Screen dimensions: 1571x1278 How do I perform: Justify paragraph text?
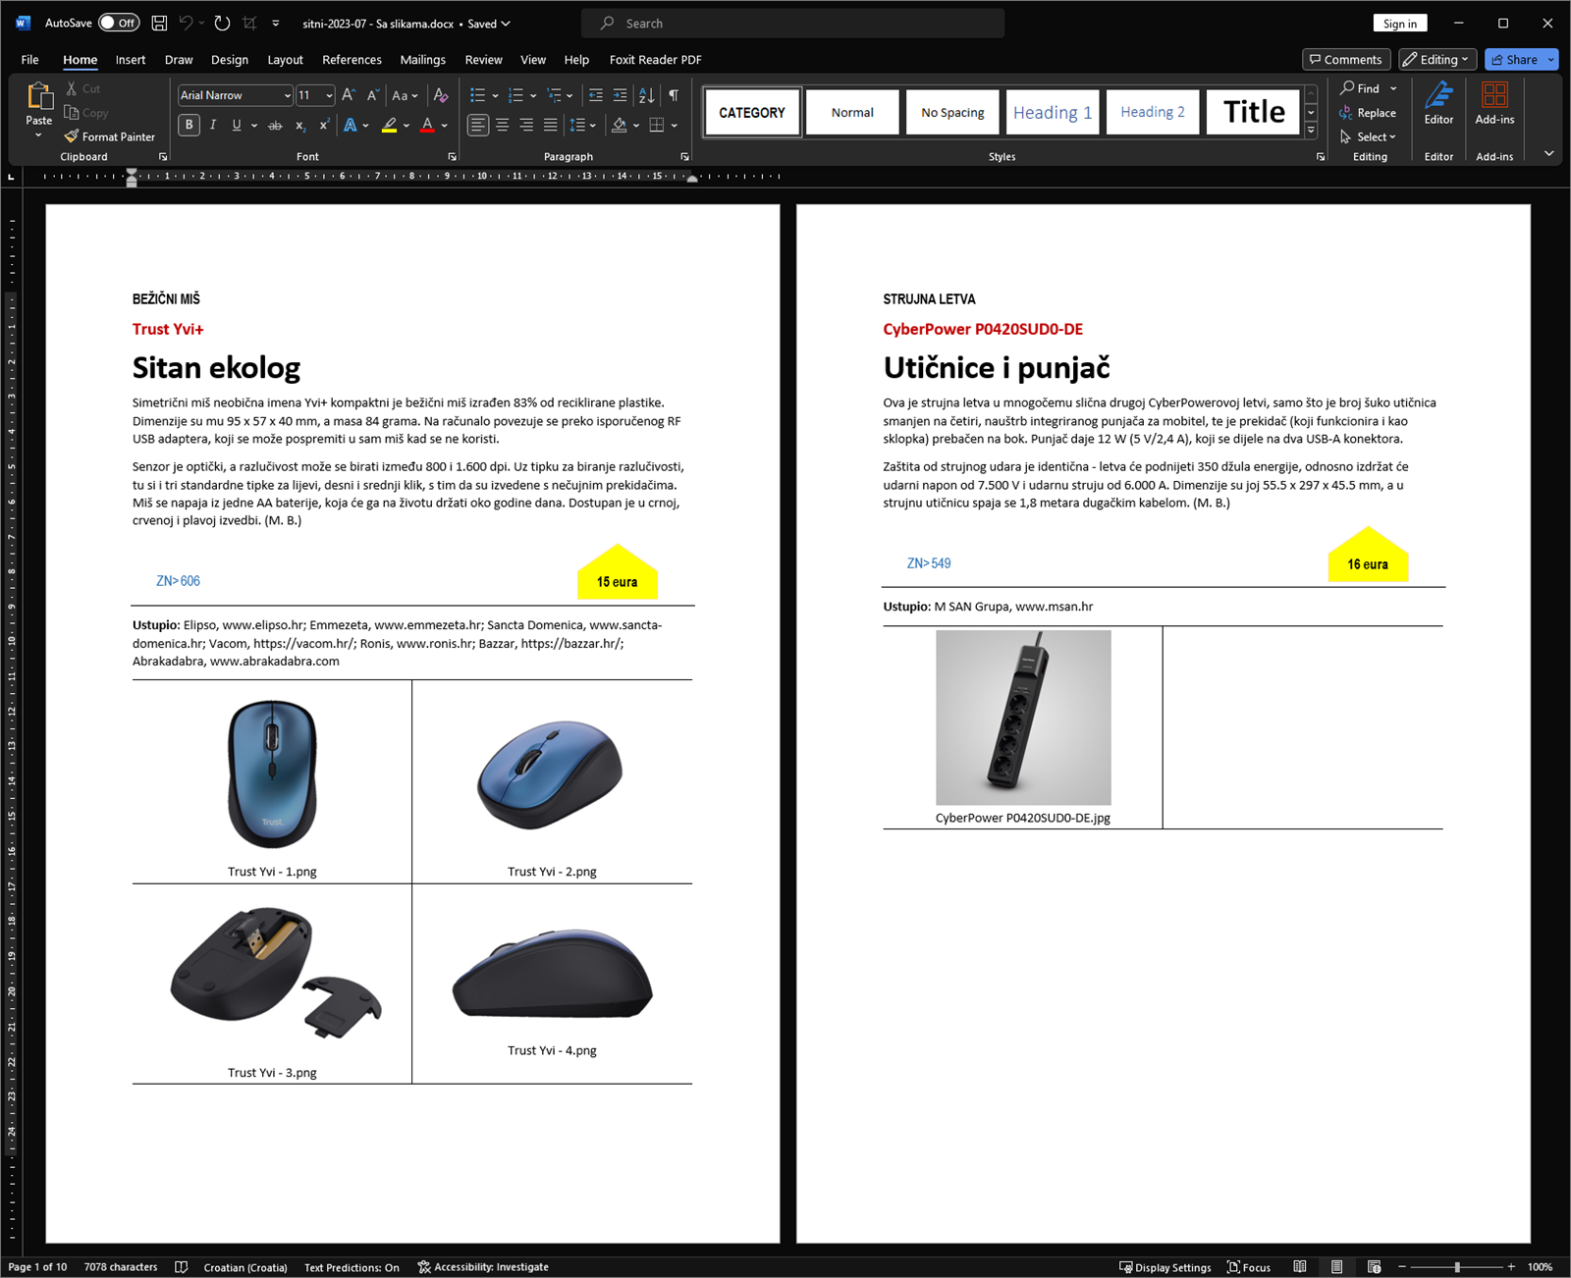(x=551, y=125)
